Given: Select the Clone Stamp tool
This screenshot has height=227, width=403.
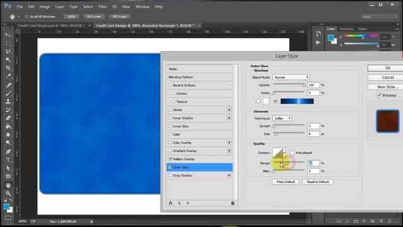Looking at the screenshot, I should pyautogui.click(x=8, y=101).
